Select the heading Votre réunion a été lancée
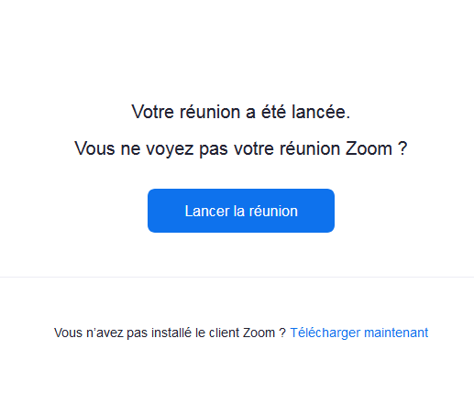Screen dimensions: 474x404 [x=241, y=112]
